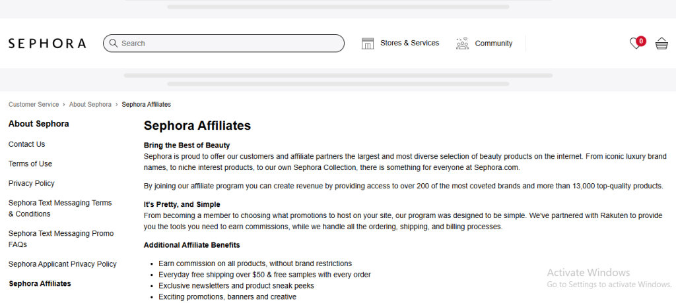Click the Stores & Services storefront icon
Viewport: 676px width, 303px height.
[x=368, y=43]
